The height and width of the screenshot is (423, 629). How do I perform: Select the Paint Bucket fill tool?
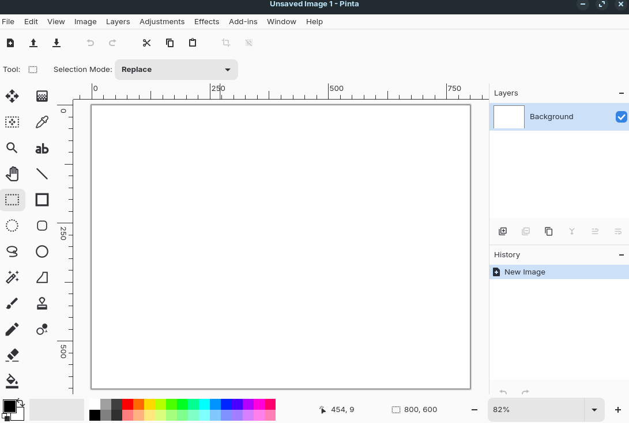pyautogui.click(x=12, y=380)
